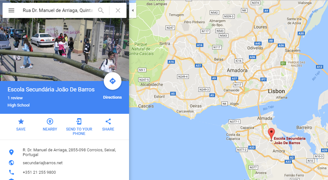The image size is (328, 180).
Task: Click the Nearby target icon
Action: pyautogui.click(x=50, y=121)
